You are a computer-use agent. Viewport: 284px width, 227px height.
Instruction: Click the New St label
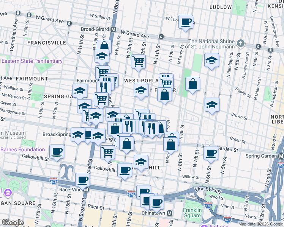point(251,216)
